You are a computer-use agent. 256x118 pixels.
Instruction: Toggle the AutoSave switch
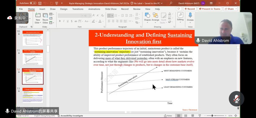33,3
